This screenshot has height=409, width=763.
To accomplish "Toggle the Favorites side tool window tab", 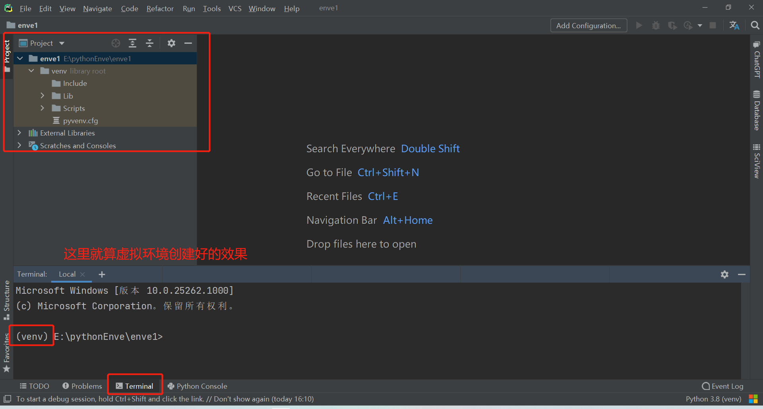I will (x=7, y=353).
